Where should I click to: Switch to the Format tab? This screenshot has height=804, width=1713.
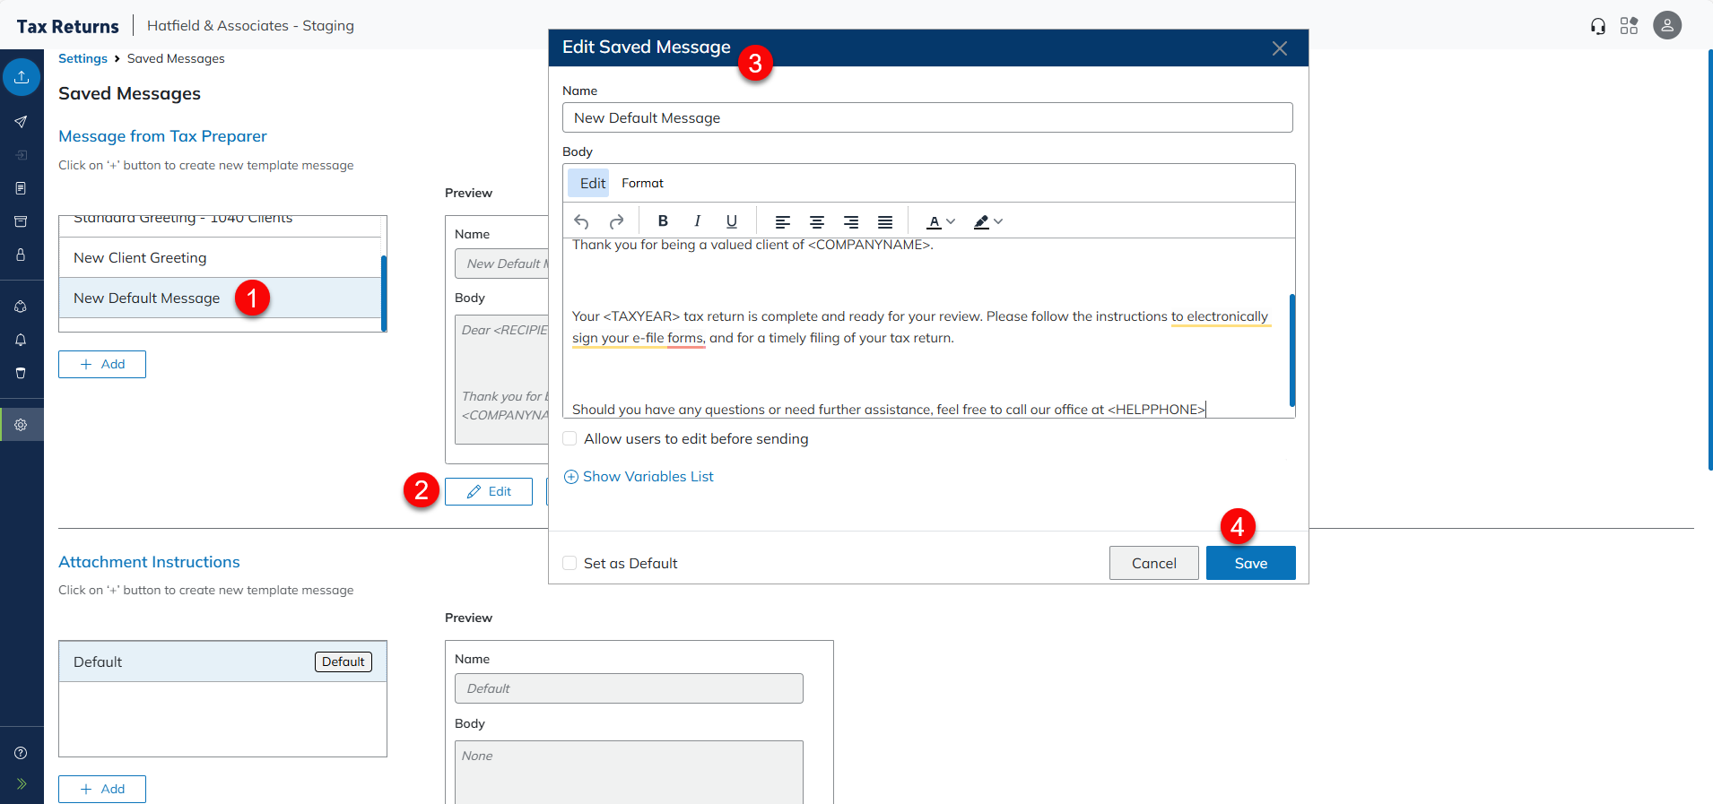(642, 183)
